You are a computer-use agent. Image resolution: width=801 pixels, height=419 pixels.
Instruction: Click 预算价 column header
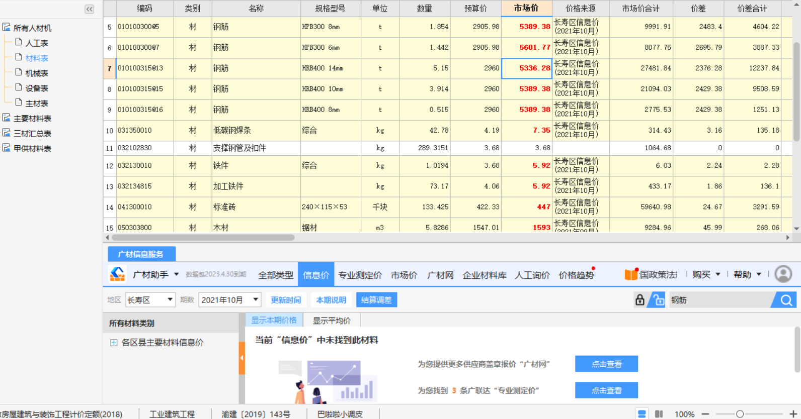coord(476,9)
